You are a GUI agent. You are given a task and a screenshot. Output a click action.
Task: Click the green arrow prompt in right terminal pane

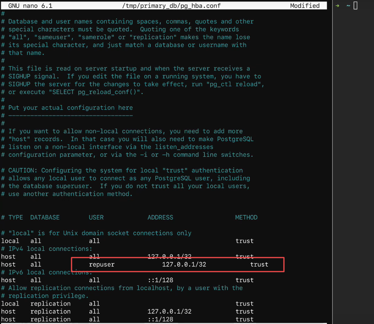click(x=337, y=6)
